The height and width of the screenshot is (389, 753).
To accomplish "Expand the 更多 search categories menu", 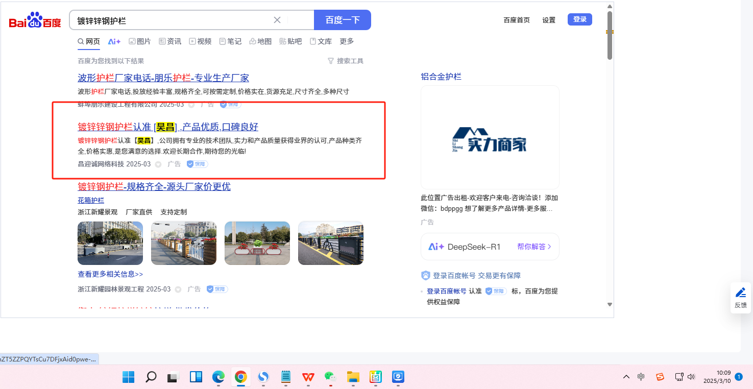I will [x=347, y=41].
